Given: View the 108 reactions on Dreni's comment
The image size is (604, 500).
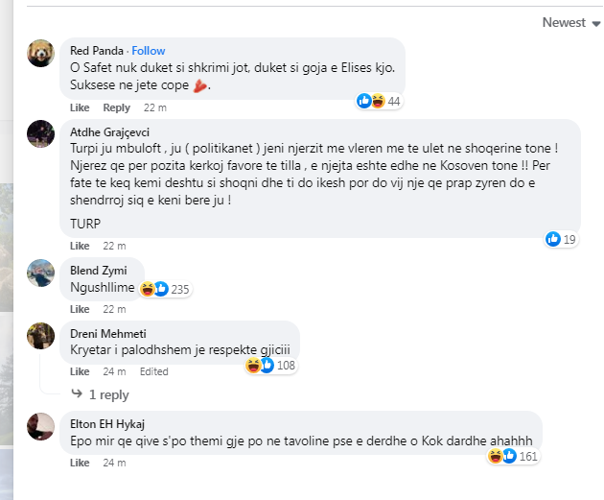Looking at the screenshot, I should click(x=271, y=366).
